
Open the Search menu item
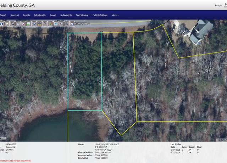(x=3, y=15)
